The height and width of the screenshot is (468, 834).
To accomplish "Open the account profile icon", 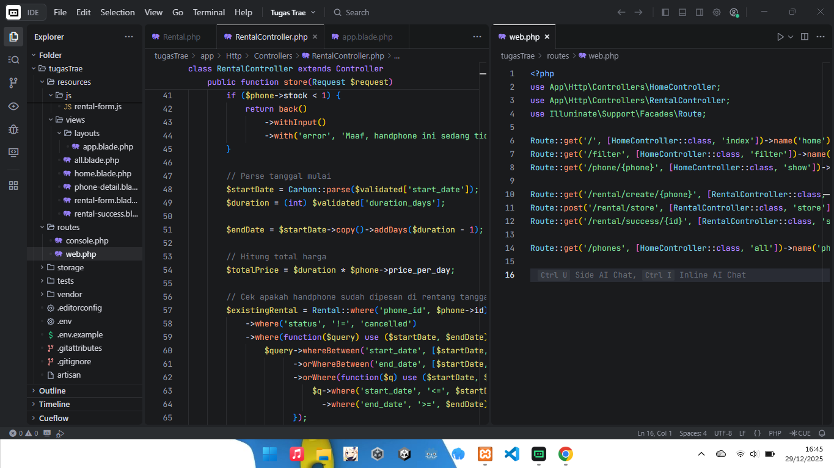I will coord(734,12).
